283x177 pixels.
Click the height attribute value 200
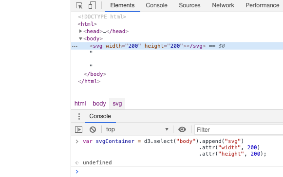(175, 46)
